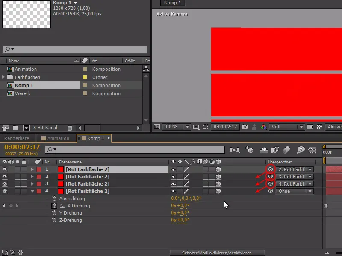Viewport: 342px width, 256px height.
Task: Create a new folder in the project panel
Action: point(15,128)
